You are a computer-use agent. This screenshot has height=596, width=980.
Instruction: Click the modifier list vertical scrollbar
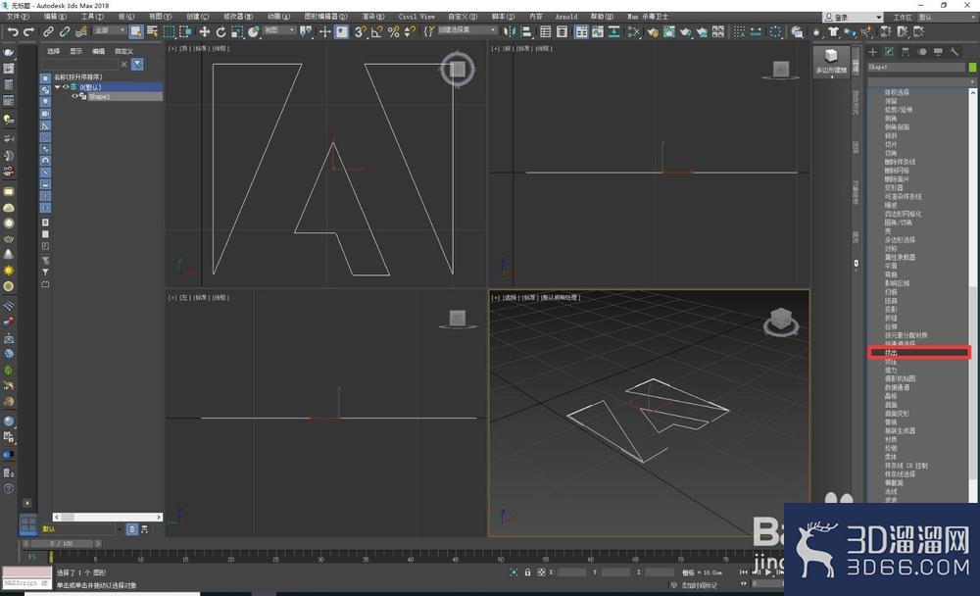pyautogui.click(x=972, y=294)
